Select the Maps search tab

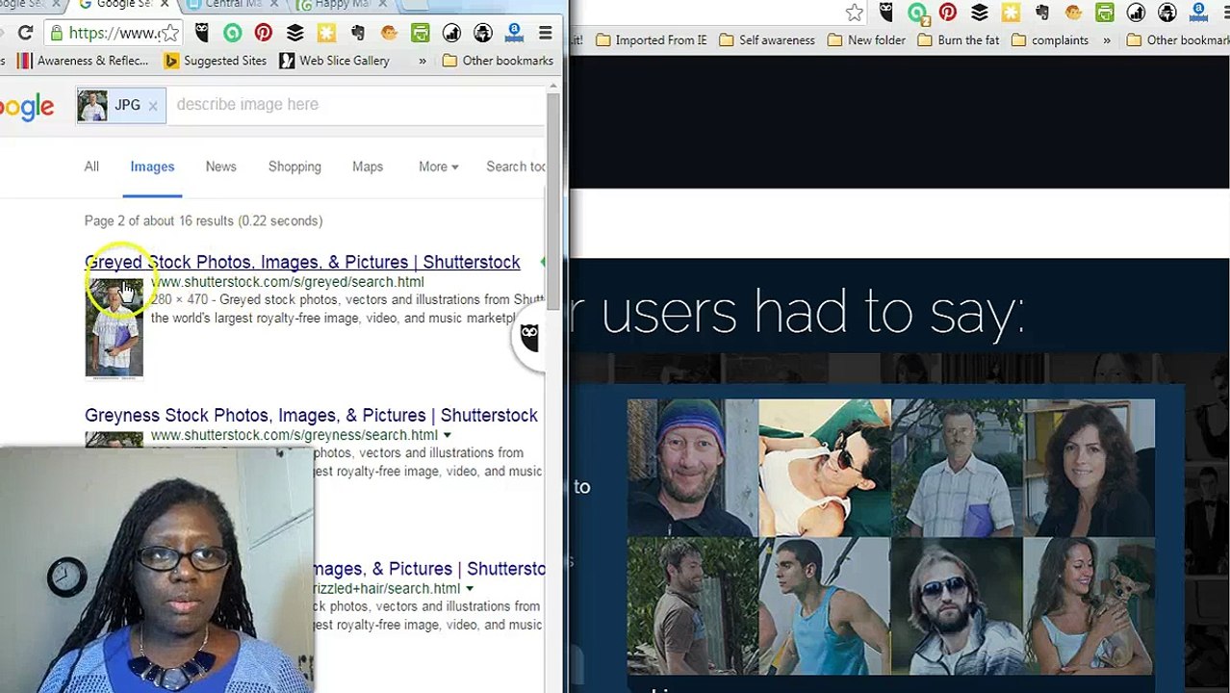pos(368,167)
